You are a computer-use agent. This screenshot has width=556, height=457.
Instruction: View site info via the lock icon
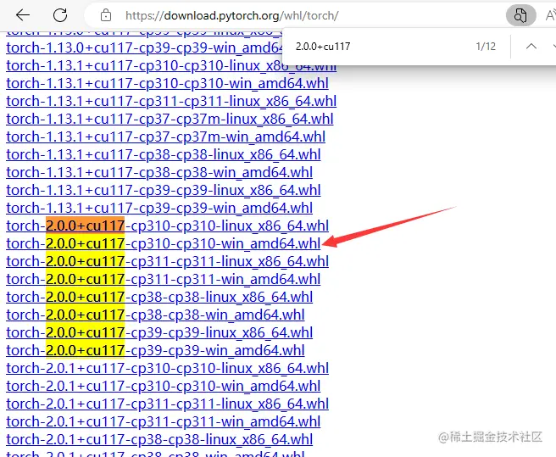106,15
